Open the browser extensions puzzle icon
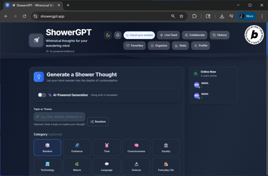268x176 pixels. pyautogui.click(x=194, y=16)
